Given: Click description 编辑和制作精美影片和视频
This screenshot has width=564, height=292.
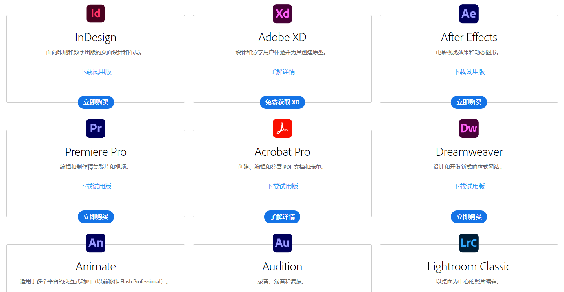Looking at the screenshot, I should [x=96, y=167].
